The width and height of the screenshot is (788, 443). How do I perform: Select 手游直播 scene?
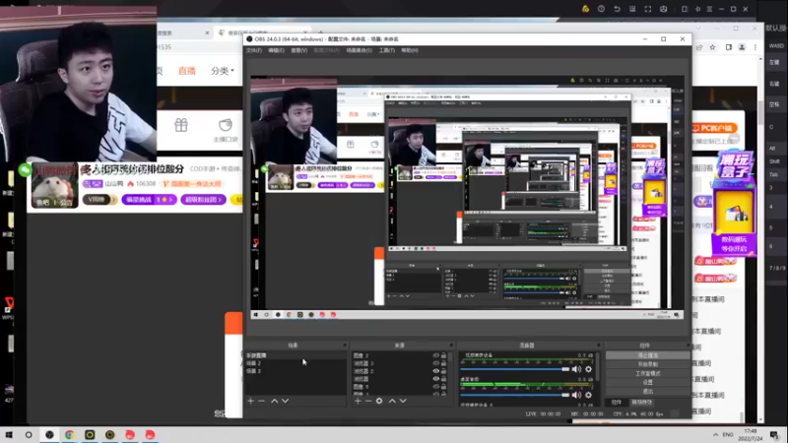tap(295, 355)
